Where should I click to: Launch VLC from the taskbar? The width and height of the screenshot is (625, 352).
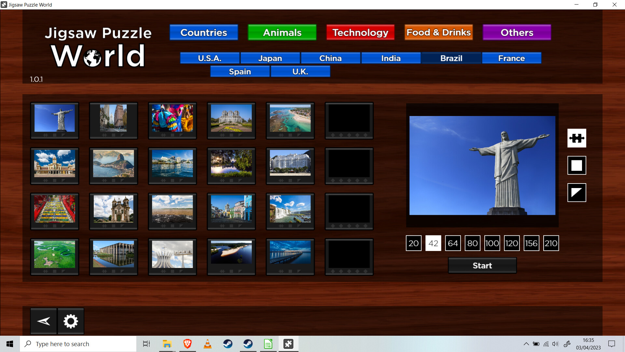click(207, 344)
